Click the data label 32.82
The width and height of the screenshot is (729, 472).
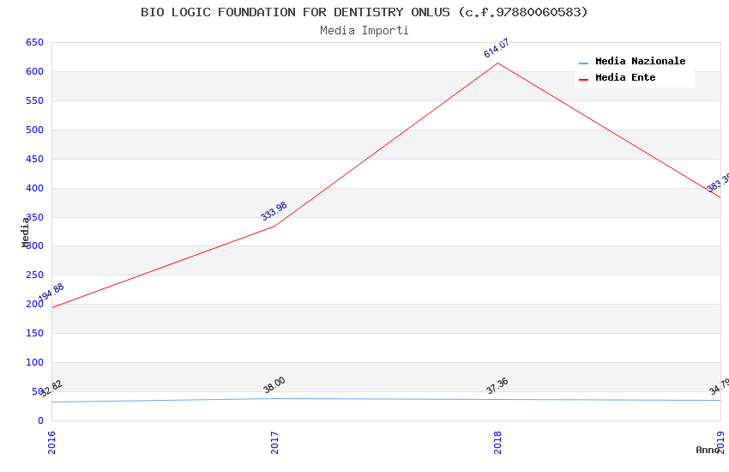point(51,388)
